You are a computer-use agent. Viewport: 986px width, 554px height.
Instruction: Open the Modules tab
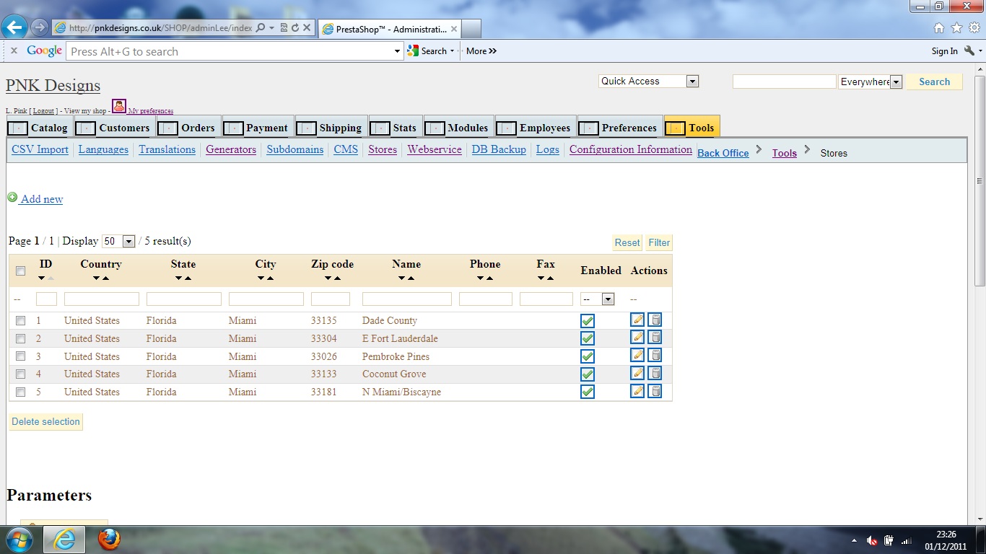click(459, 128)
